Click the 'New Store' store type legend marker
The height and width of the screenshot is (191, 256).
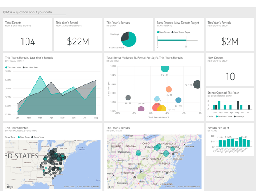[19, 137]
